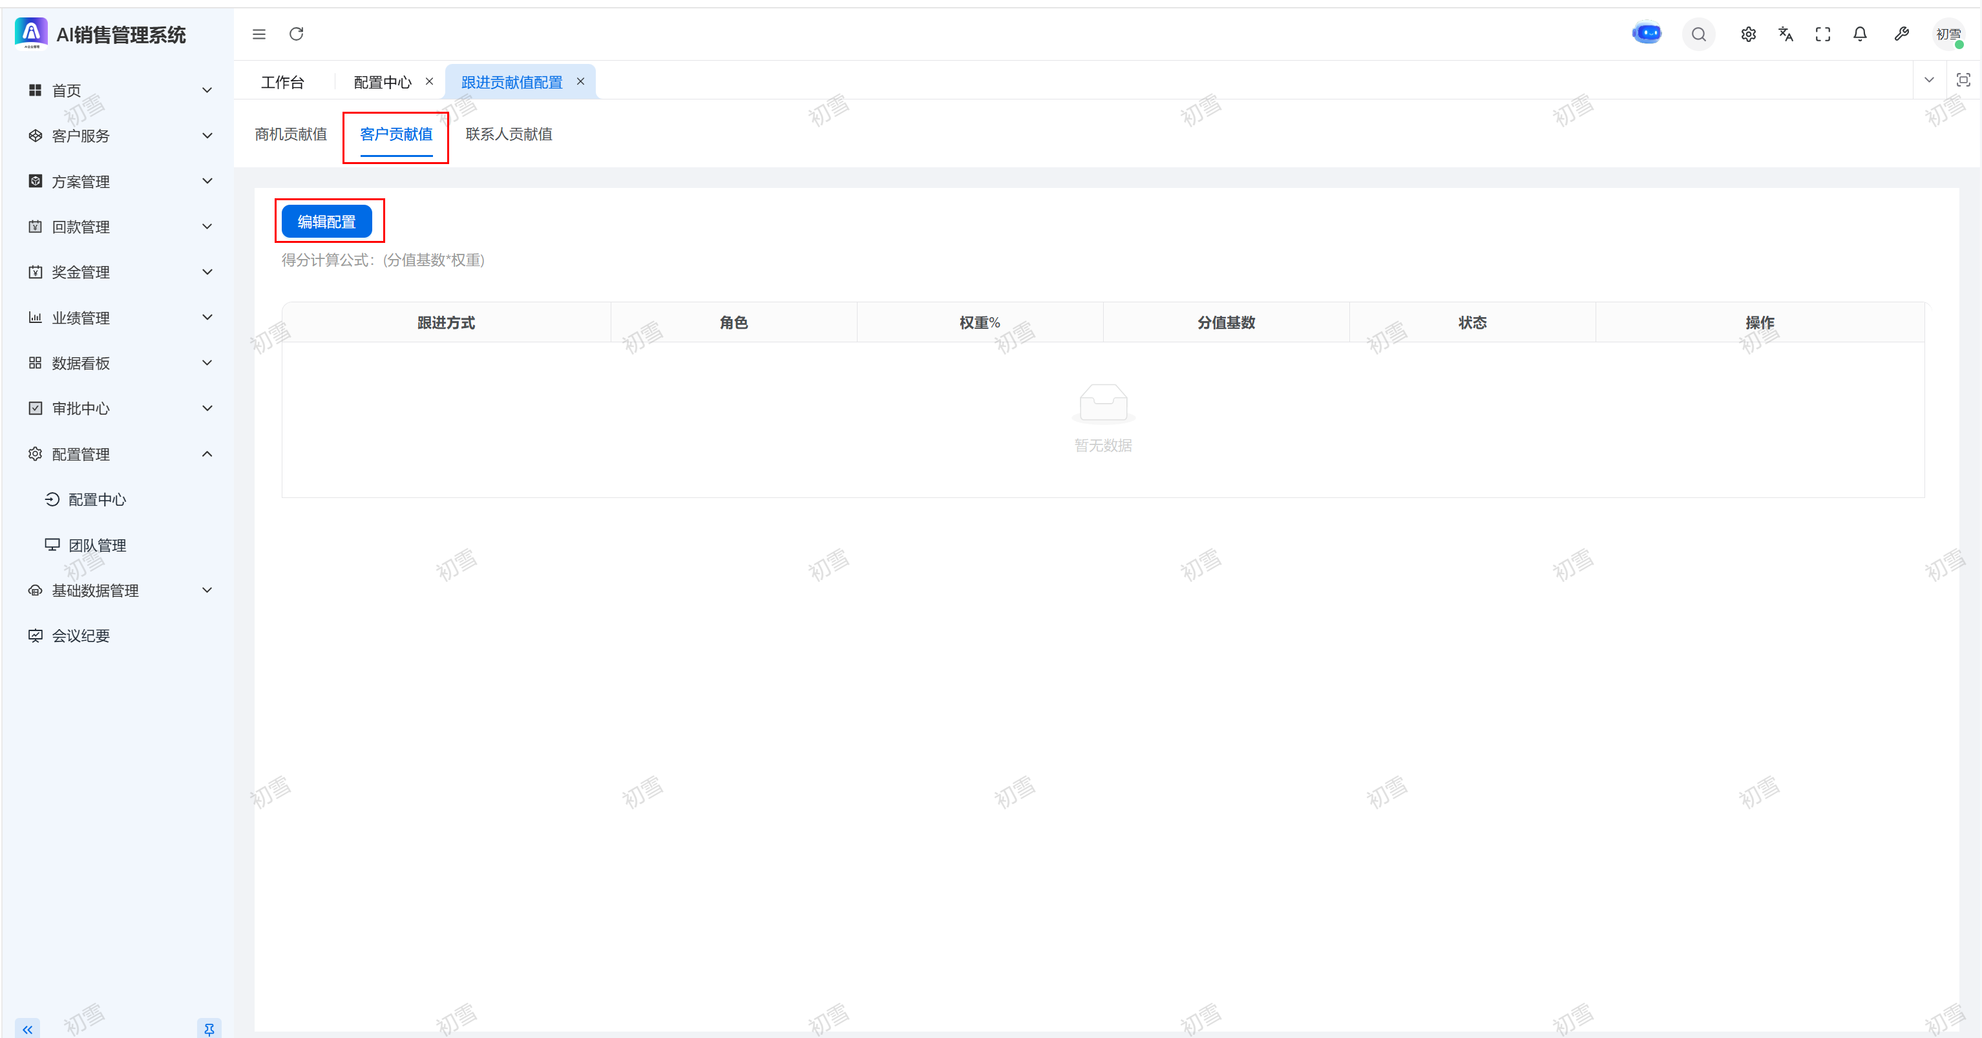Open the language translation icon
Viewport: 1982px width, 1038px height.
tap(1785, 35)
